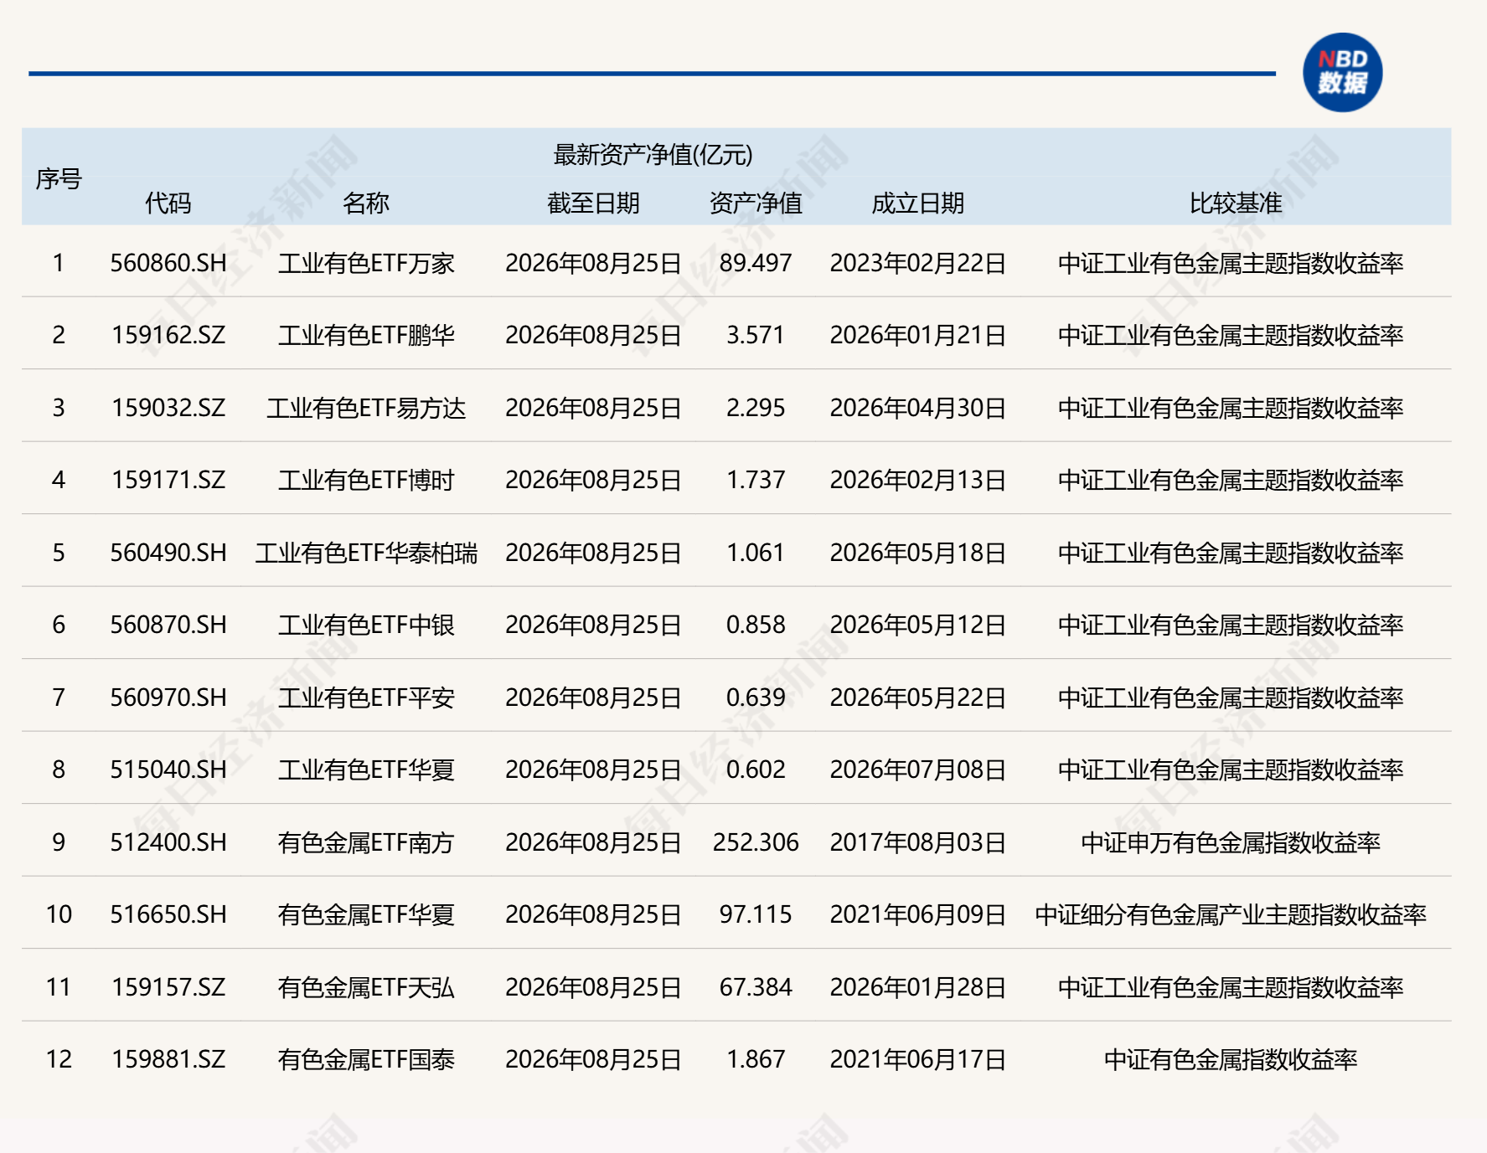
Task: Click code 159032.SZ
Action: [168, 408]
